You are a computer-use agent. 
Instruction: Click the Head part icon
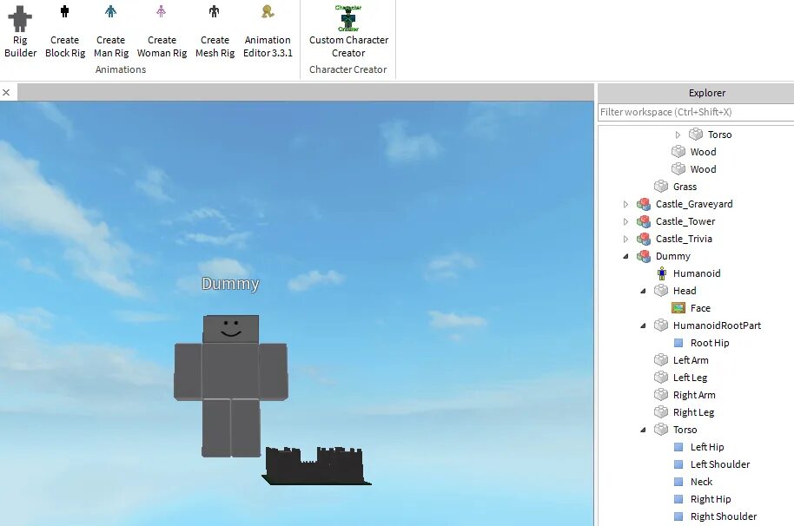tap(661, 291)
